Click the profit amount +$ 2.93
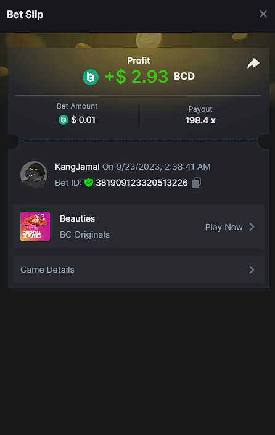The image size is (275, 435). coord(136,77)
